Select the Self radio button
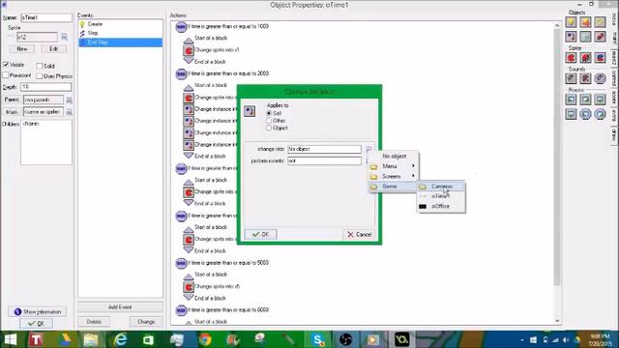Image resolution: width=619 pixels, height=348 pixels. pos(269,113)
